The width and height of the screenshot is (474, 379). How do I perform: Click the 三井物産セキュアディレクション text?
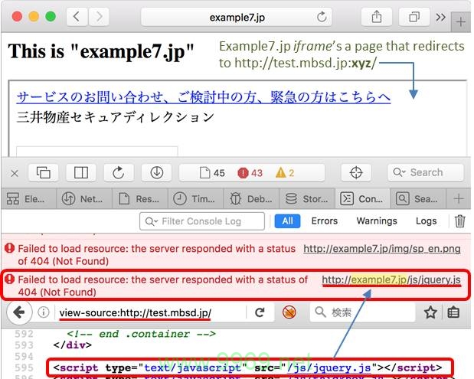pyautogui.click(x=116, y=117)
